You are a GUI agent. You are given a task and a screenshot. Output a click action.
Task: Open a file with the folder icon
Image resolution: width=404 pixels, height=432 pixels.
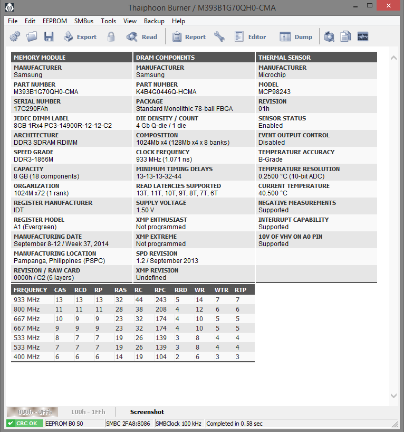coord(32,36)
